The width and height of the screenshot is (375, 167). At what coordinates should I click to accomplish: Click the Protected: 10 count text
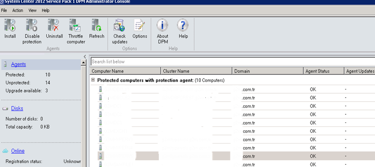click(28, 75)
